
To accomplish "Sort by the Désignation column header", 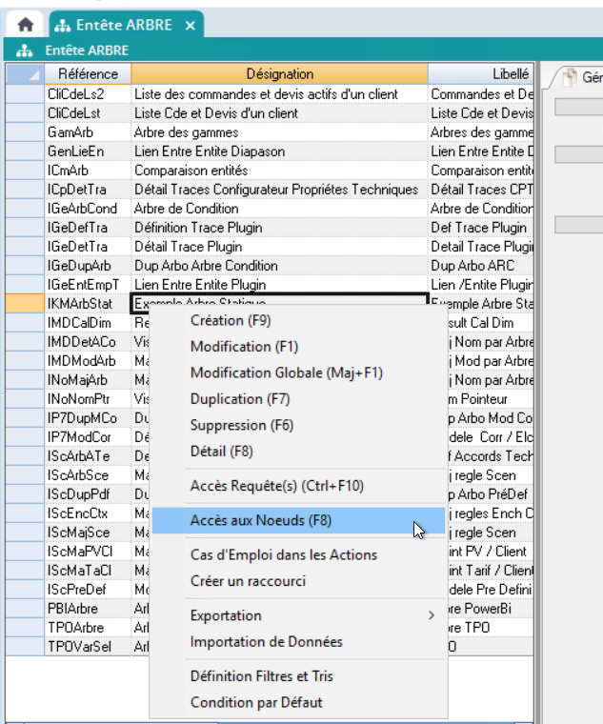I will pos(279,74).
